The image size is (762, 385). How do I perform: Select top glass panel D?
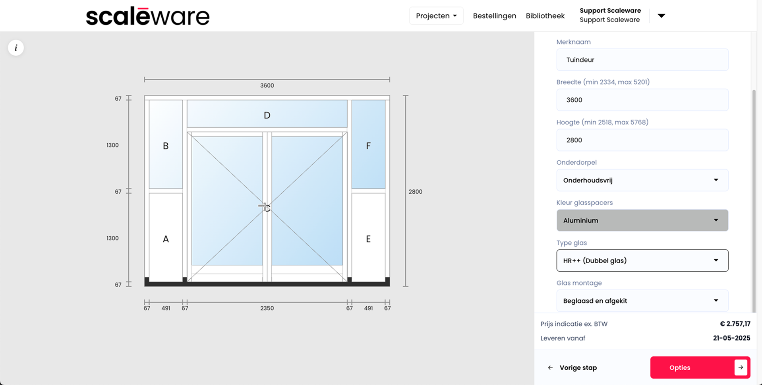267,114
